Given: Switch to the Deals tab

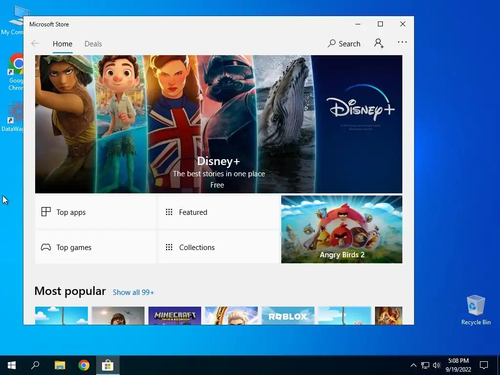Looking at the screenshot, I should (93, 44).
